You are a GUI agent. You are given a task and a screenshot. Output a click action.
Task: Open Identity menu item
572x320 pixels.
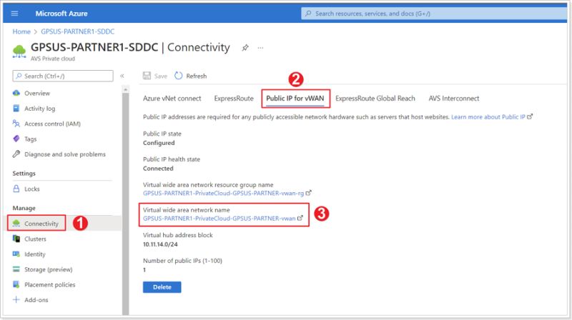34,254
